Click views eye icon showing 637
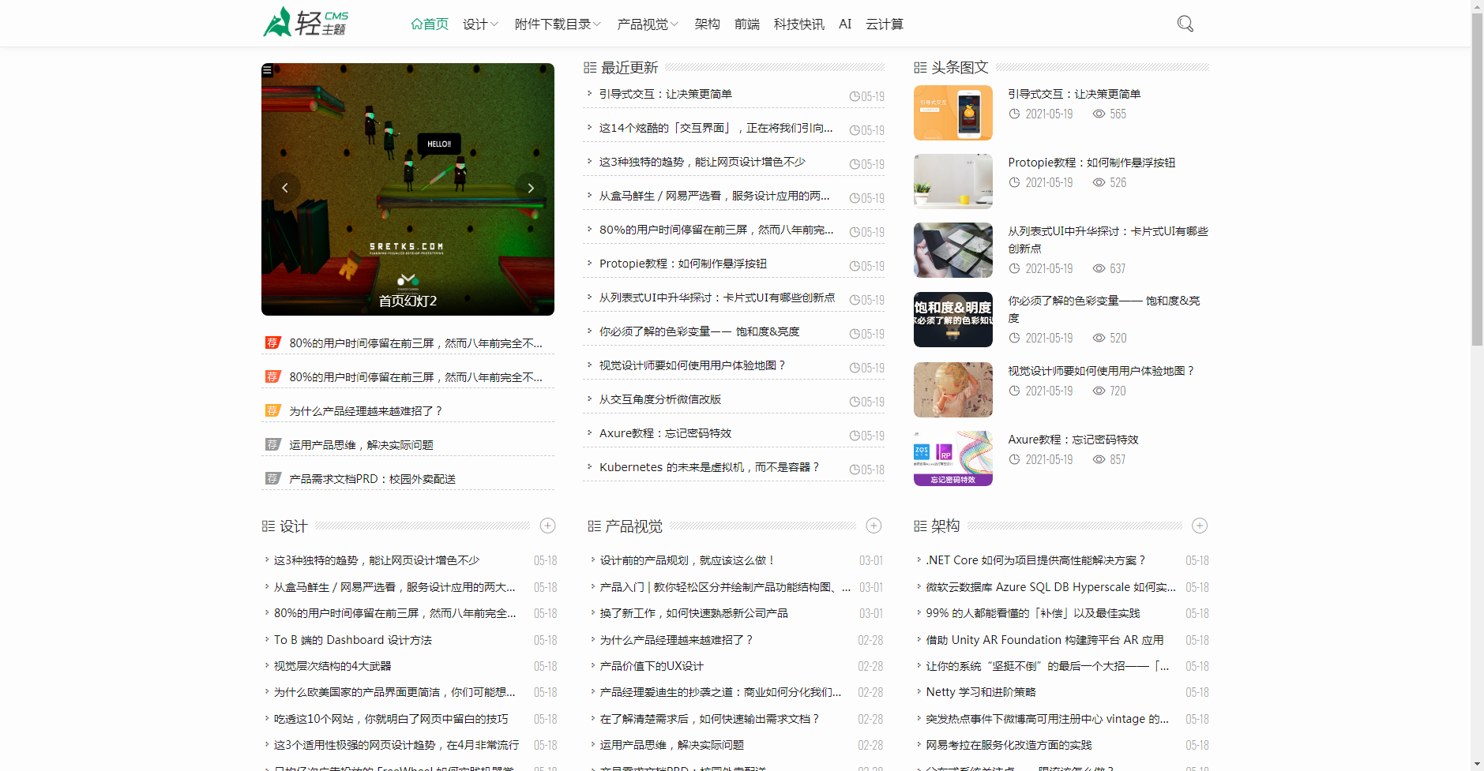This screenshot has width=1484, height=771. [1099, 268]
